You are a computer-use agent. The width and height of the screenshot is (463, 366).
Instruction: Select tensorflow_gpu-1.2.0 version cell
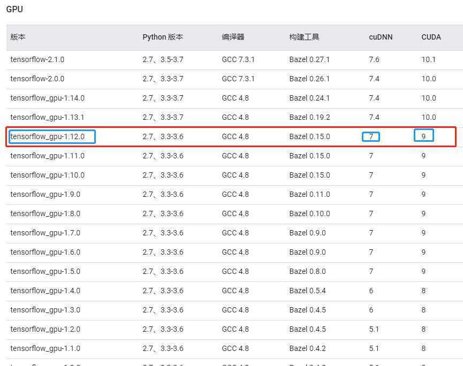click(45, 329)
